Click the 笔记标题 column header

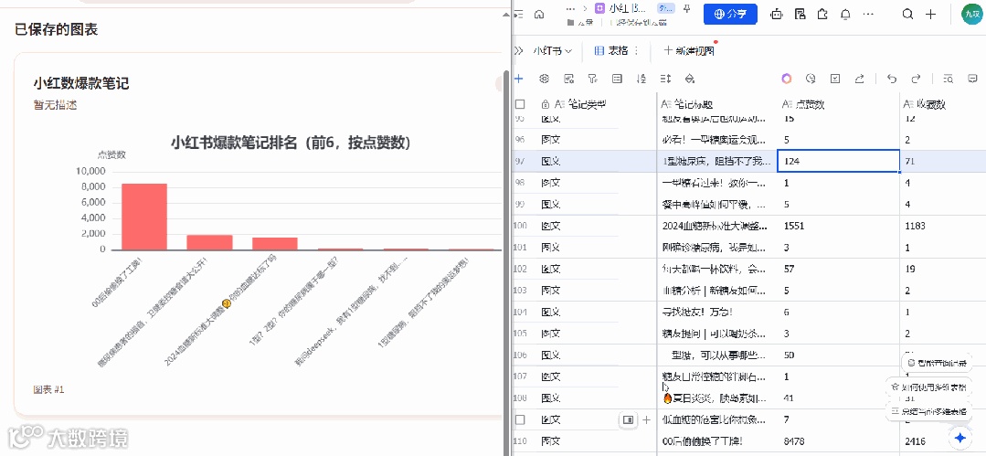716,104
